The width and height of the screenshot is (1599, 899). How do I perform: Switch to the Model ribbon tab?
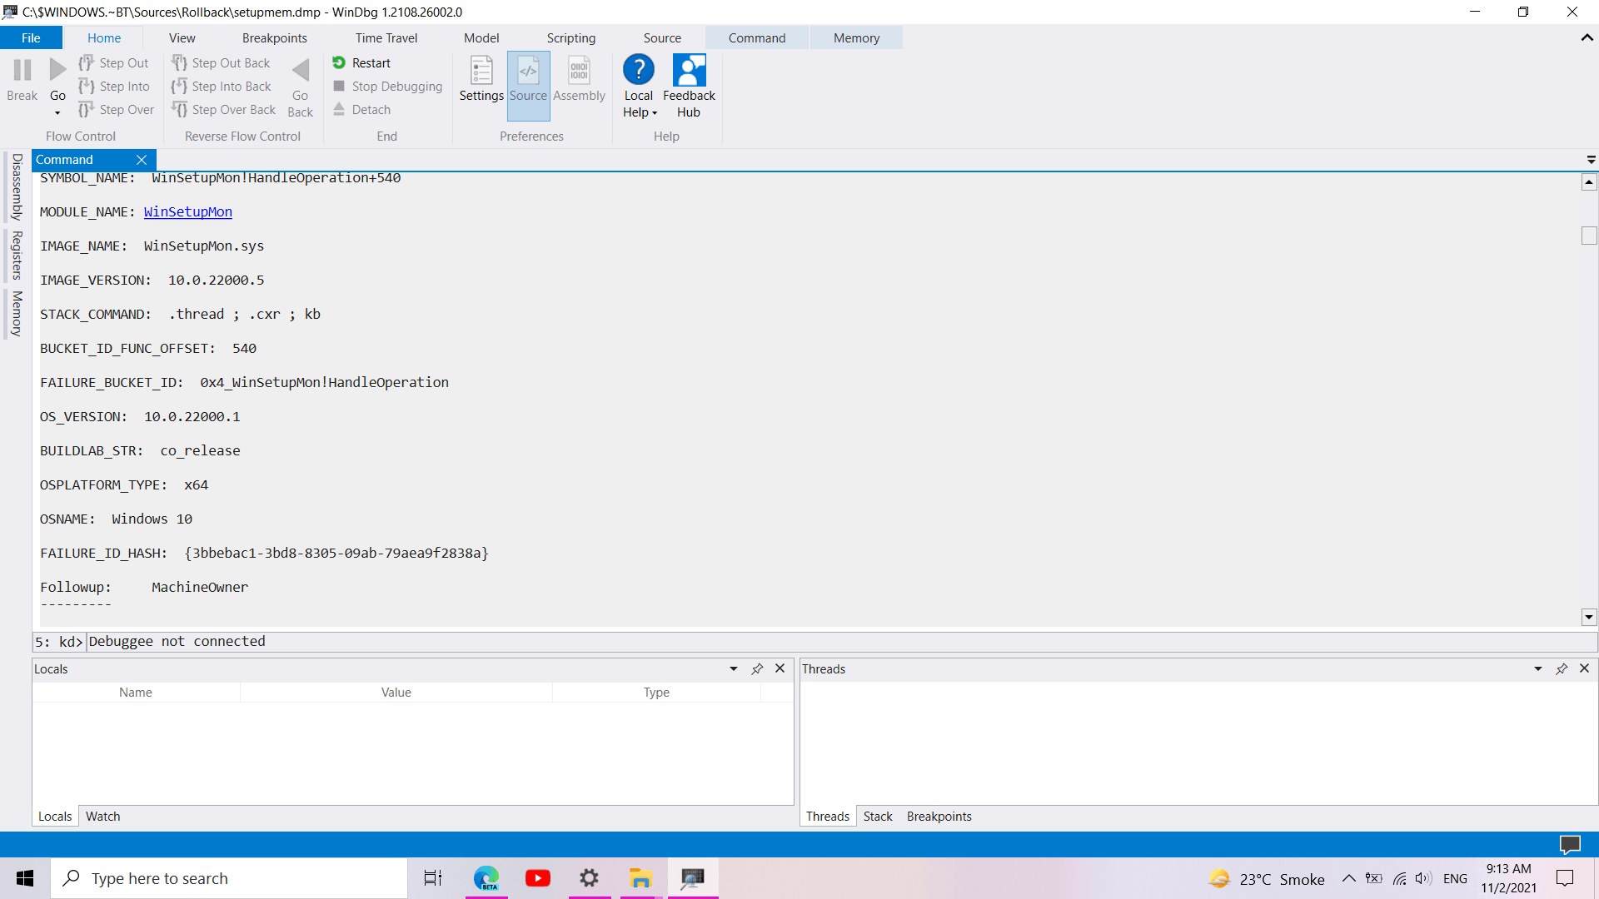tap(481, 38)
